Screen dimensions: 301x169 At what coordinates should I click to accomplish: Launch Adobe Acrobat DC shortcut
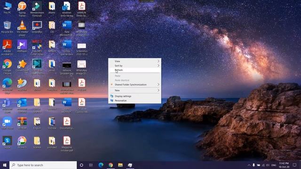(x=8, y=48)
